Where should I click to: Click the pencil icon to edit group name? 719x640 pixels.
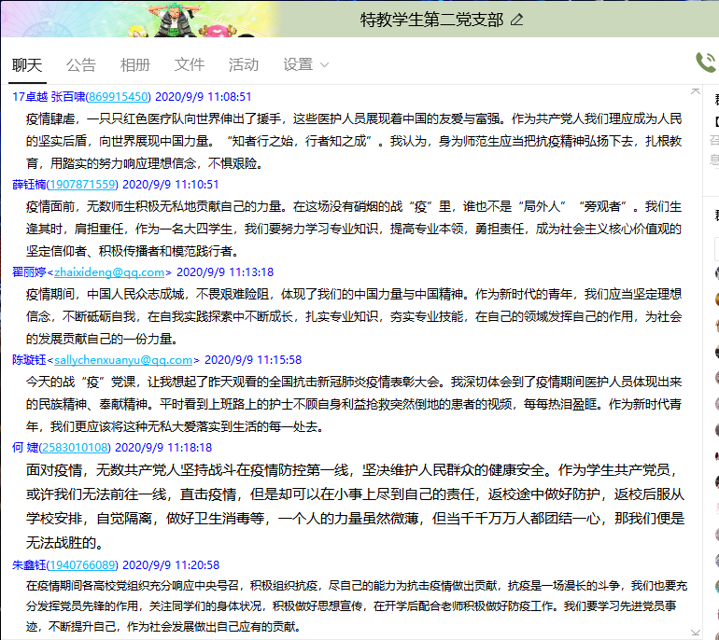click(x=517, y=20)
